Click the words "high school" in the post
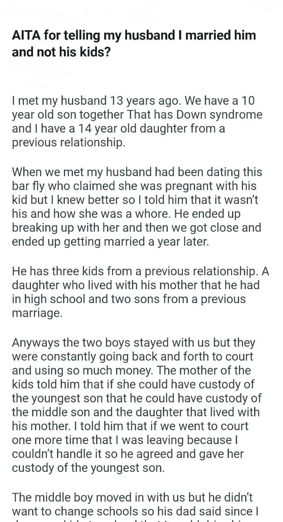Screen dimensions: 283x522 [x=55, y=299]
